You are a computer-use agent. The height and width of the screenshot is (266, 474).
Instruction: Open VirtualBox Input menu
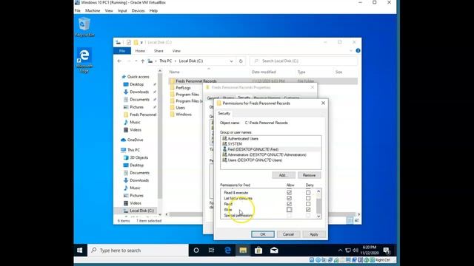(x=122, y=10)
